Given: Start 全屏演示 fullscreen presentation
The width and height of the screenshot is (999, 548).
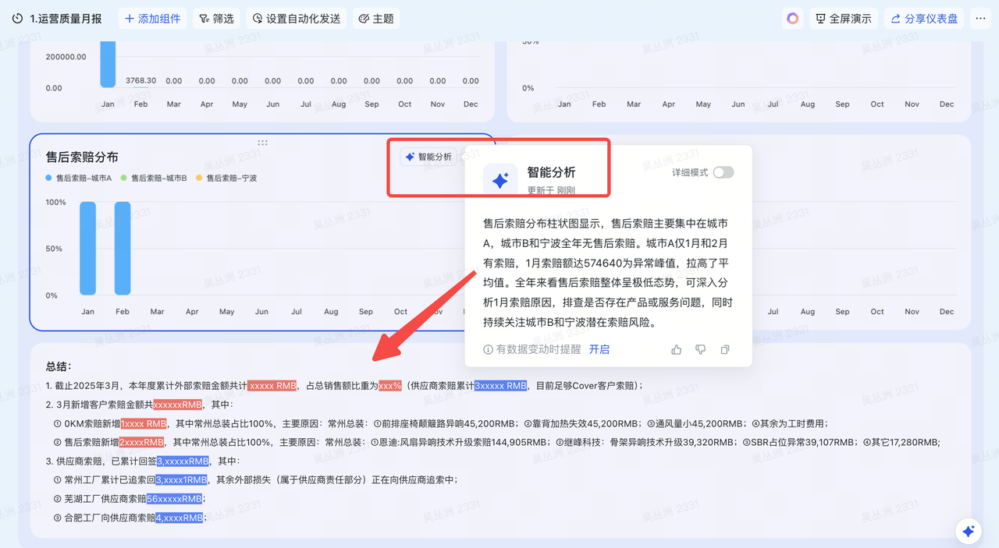Looking at the screenshot, I should click(843, 19).
